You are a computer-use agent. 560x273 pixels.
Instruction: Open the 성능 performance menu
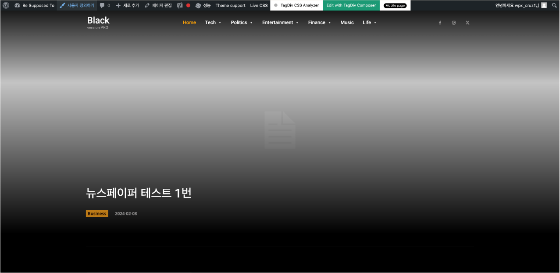203,5
